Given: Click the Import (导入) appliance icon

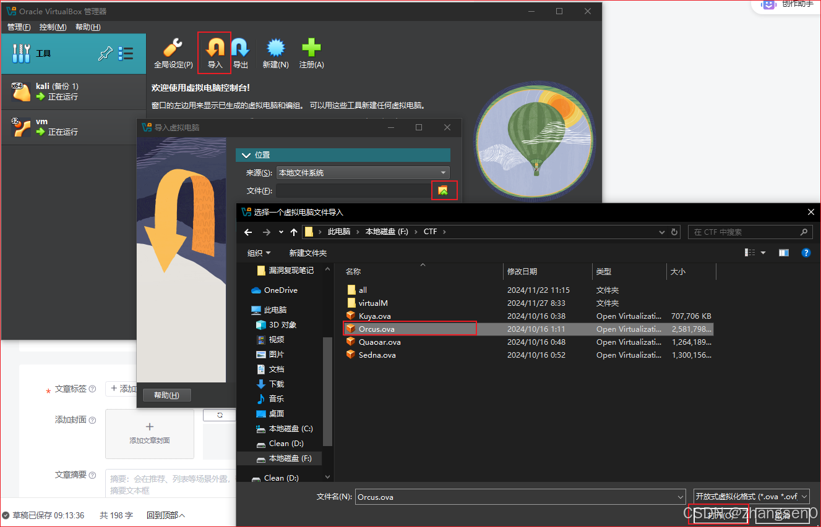Looking at the screenshot, I should tap(215, 53).
